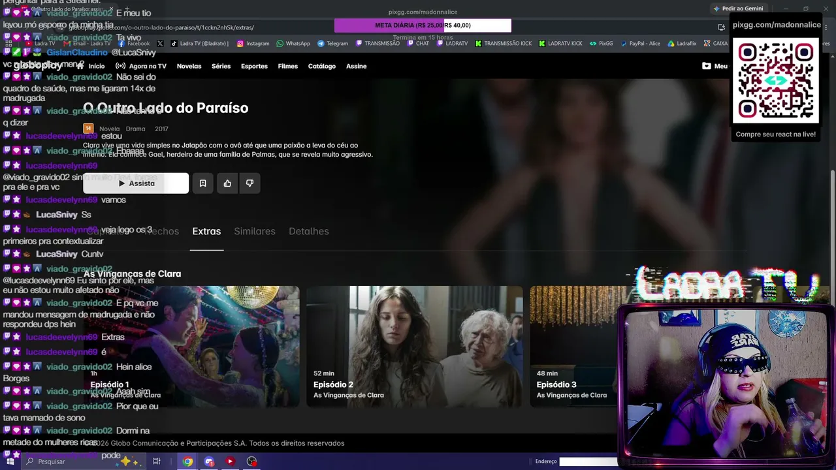
Task: Open the Ladraflix bookmark
Action: (x=681, y=44)
